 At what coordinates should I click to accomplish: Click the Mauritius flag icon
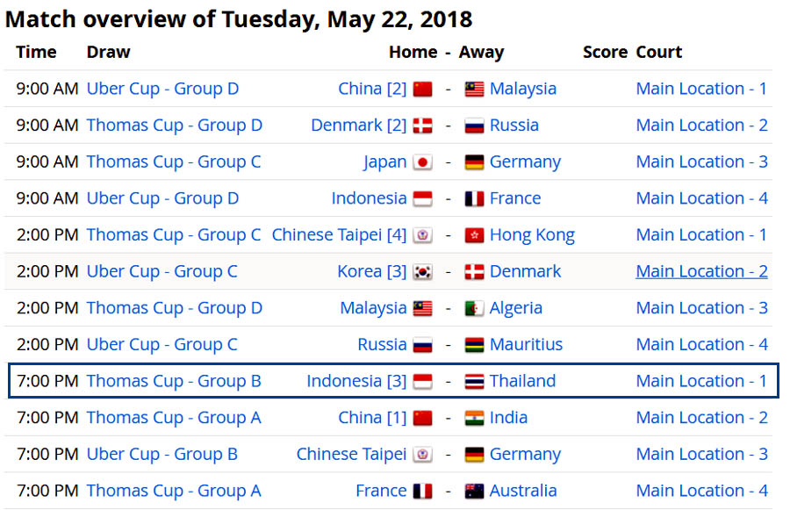pyautogui.click(x=474, y=345)
